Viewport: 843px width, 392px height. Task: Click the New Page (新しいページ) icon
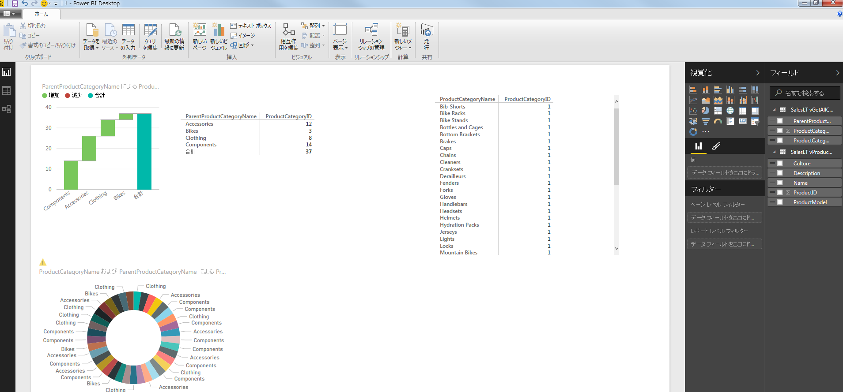pyautogui.click(x=200, y=37)
